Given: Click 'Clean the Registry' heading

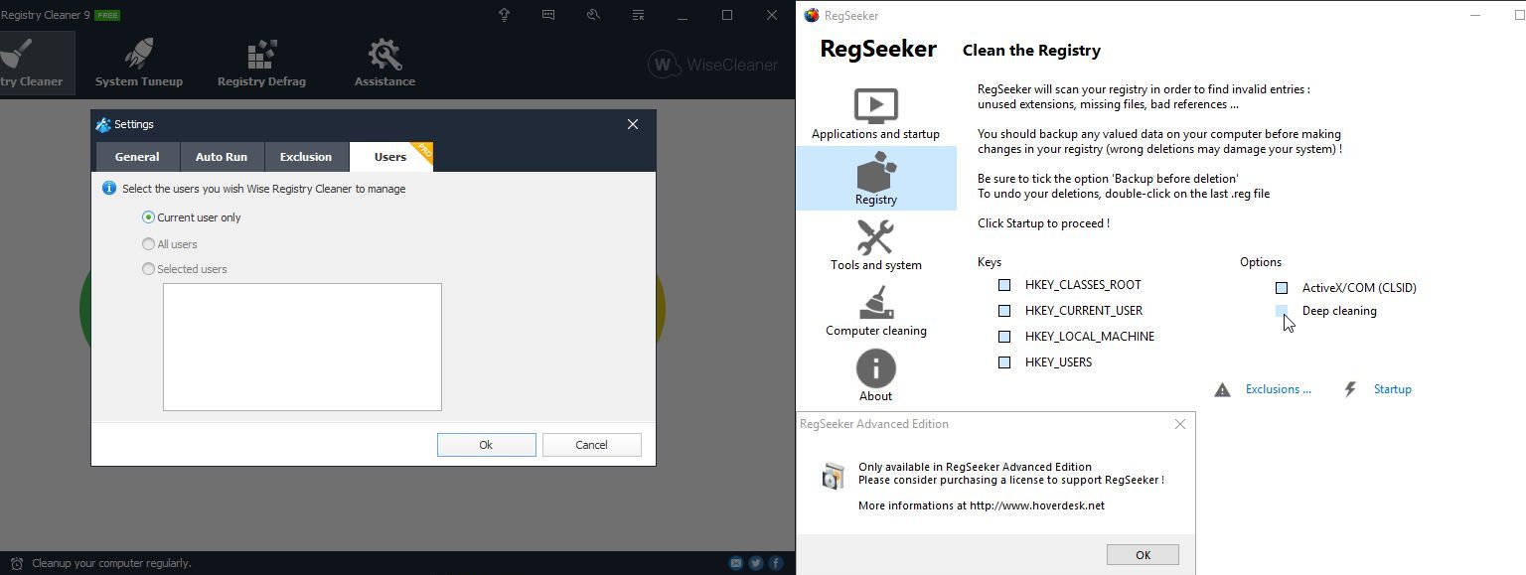Looking at the screenshot, I should pos(1031,51).
